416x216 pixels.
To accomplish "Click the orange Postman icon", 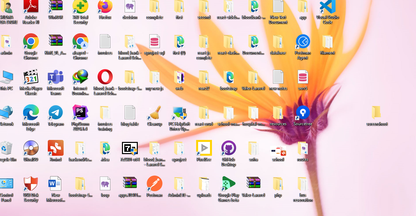I will (154, 184).
